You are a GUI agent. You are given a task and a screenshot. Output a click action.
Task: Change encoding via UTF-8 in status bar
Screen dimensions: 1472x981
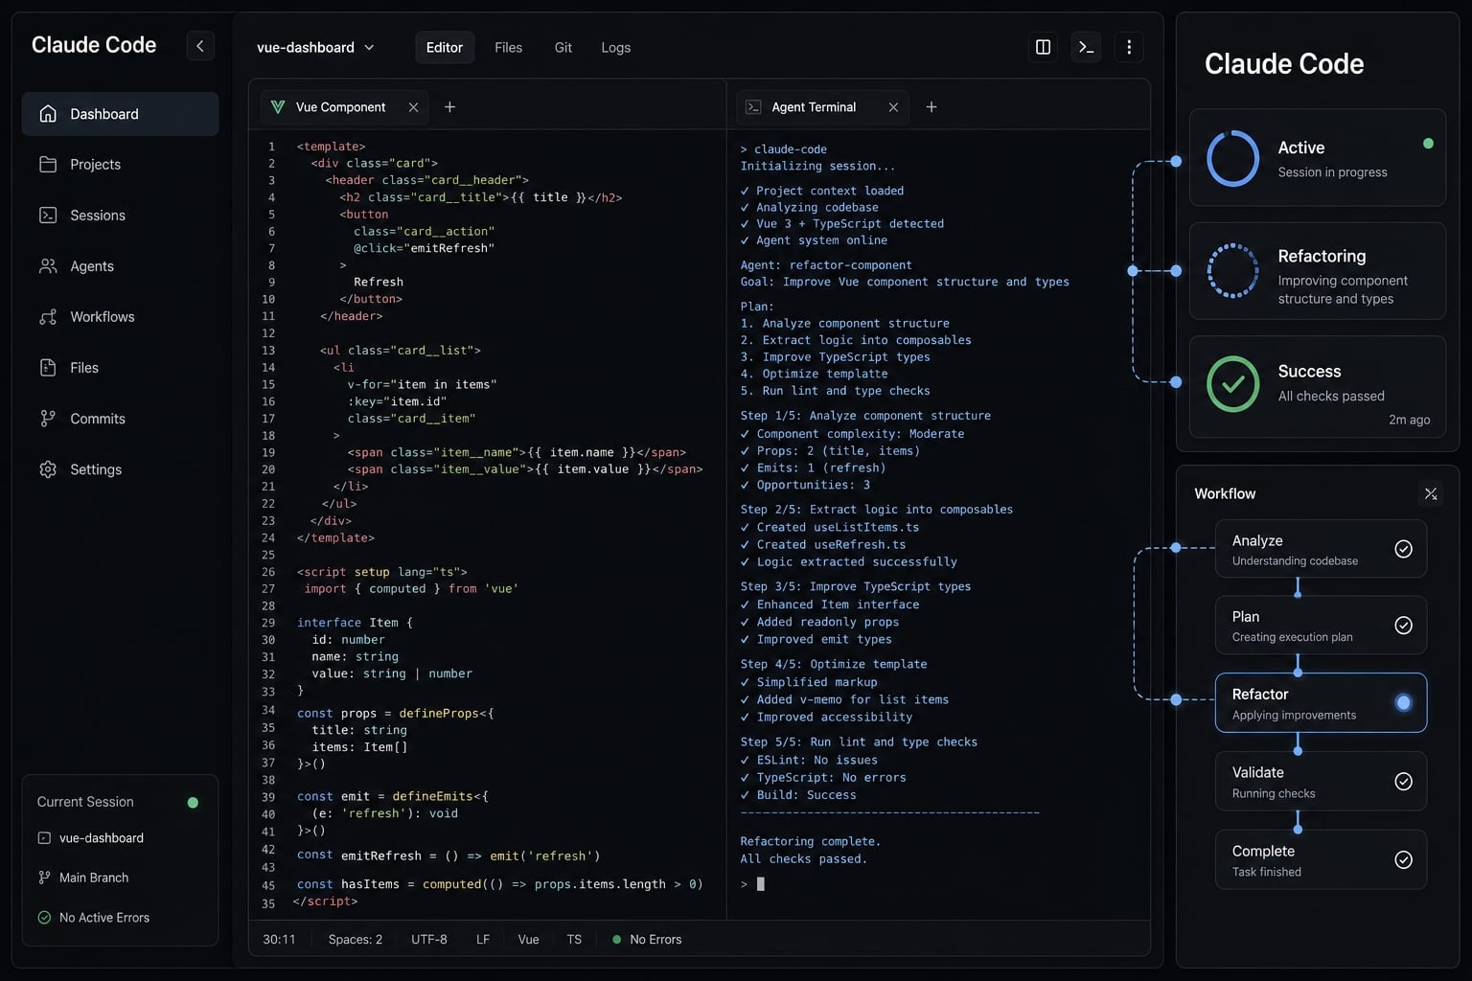point(429,940)
